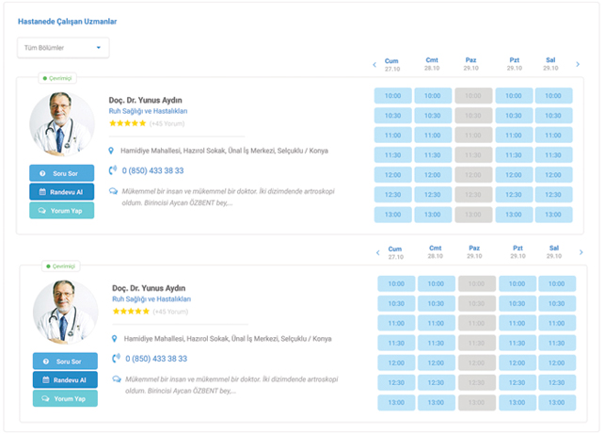The width and height of the screenshot is (605, 434).
Task: Select the Pzt column header in top schedule
Action: [x=514, y=64]
